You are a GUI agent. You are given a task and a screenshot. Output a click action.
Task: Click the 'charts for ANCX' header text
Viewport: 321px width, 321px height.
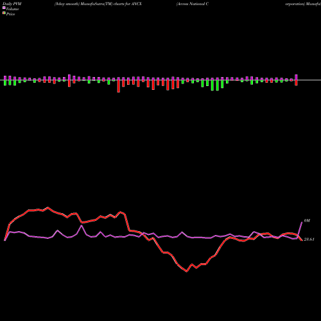(x=128, y=4)
